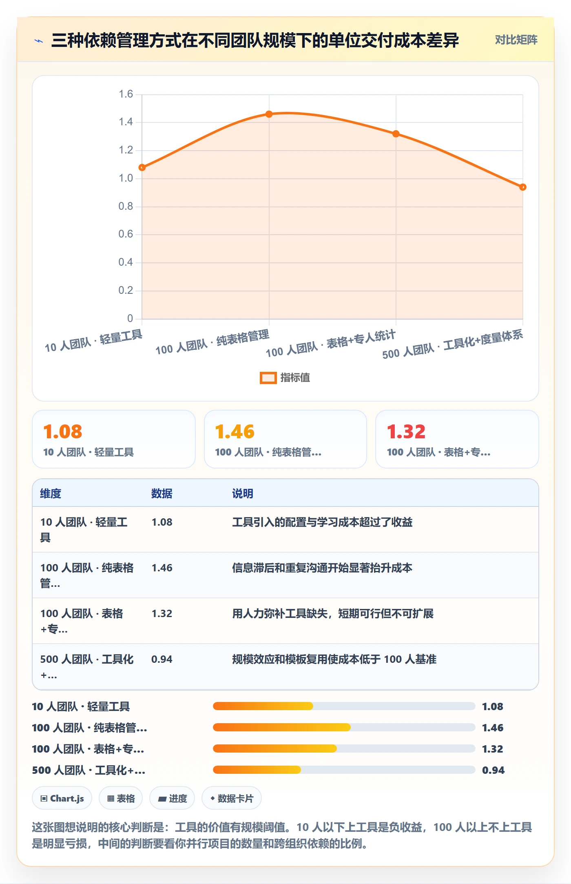Click the progress bar valued 1.08
The image size is (571, 884).
344,706
